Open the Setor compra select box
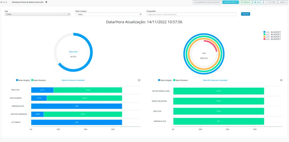The height and width of the screenshot is (142, 289). click(109, 14)
